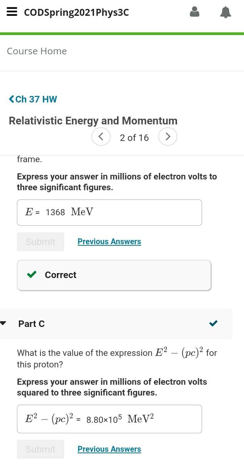244x466 pixels.
Task: Click the back arrow before Ch 37 HW
Action: pyautogui.click(x=11, y=99)
